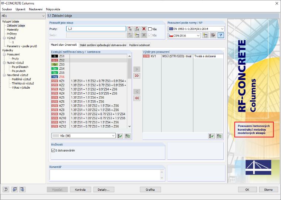Switch to Stálé zatížení způsobující dotvarování tab
Screen dimensions: 281x200
click(103, 45)
